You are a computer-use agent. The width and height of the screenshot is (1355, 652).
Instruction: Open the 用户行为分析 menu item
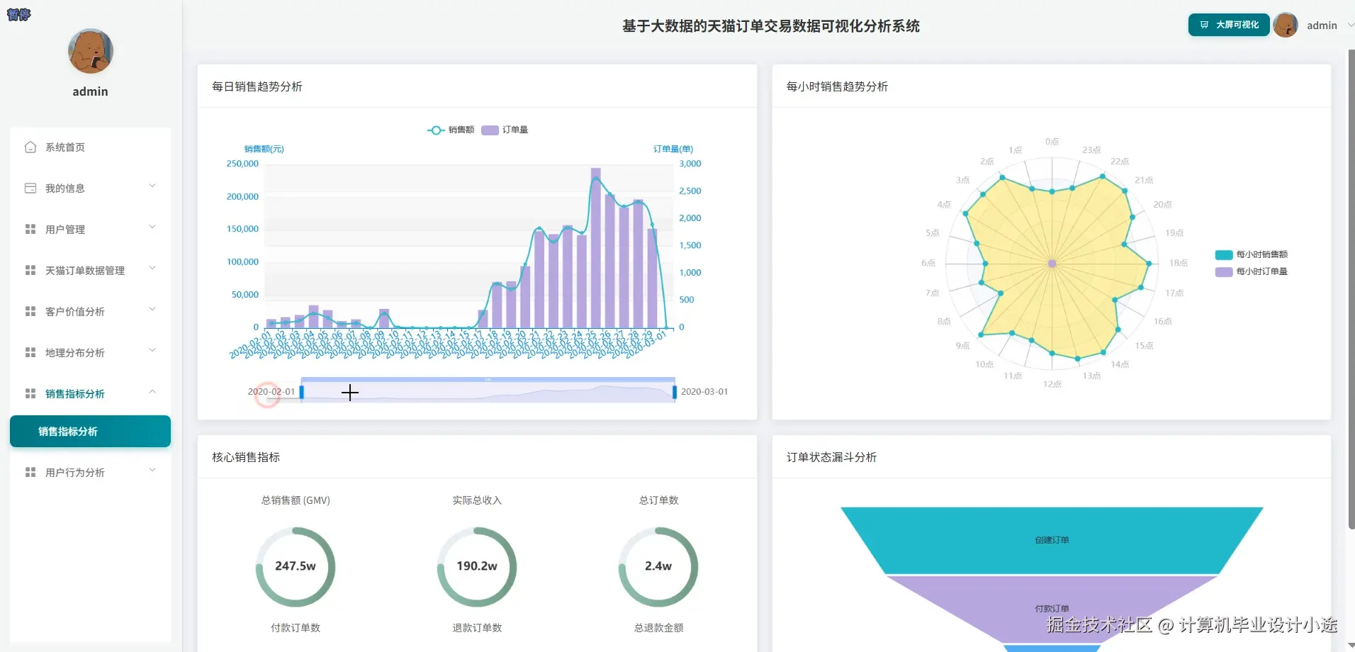pos(91,473)
